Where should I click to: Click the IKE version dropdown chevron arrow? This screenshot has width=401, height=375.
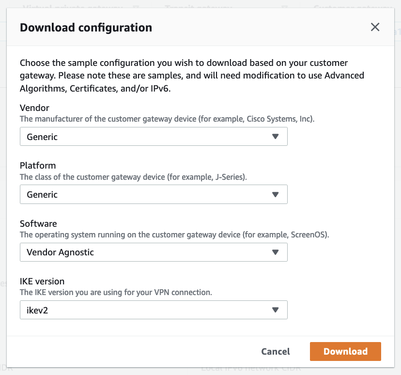tap(276, 310)
